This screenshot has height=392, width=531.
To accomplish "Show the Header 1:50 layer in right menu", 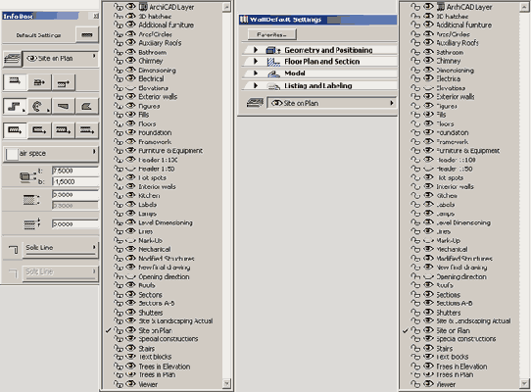I will click(428, 169).
